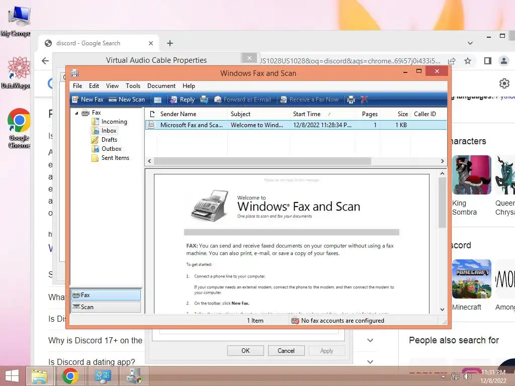Open the Help menu in Fax and Scan
The image size is (515, 386).
tap(189, 85)
